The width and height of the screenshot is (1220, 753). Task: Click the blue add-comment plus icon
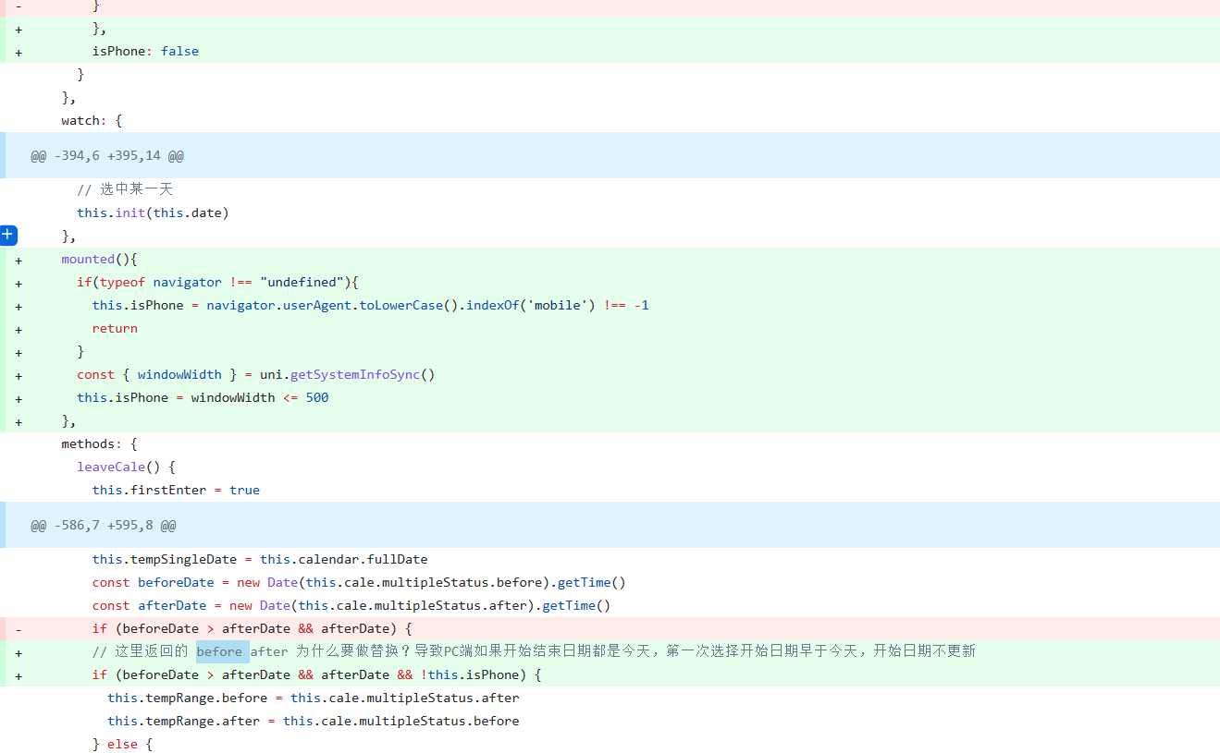8,235
